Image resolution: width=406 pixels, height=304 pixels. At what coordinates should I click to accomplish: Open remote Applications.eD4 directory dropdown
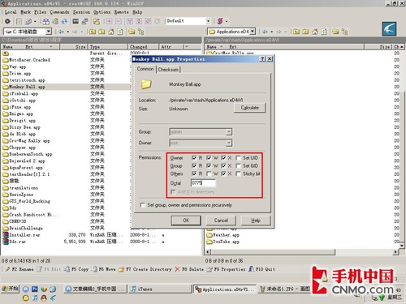[253, 32]
